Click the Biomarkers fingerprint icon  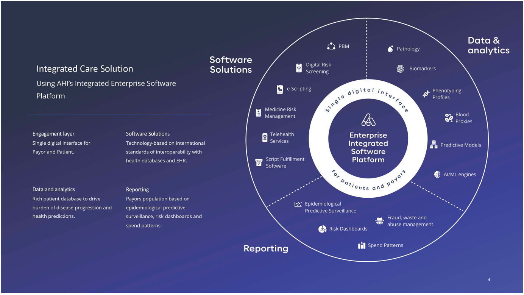[x=400, y=69]
